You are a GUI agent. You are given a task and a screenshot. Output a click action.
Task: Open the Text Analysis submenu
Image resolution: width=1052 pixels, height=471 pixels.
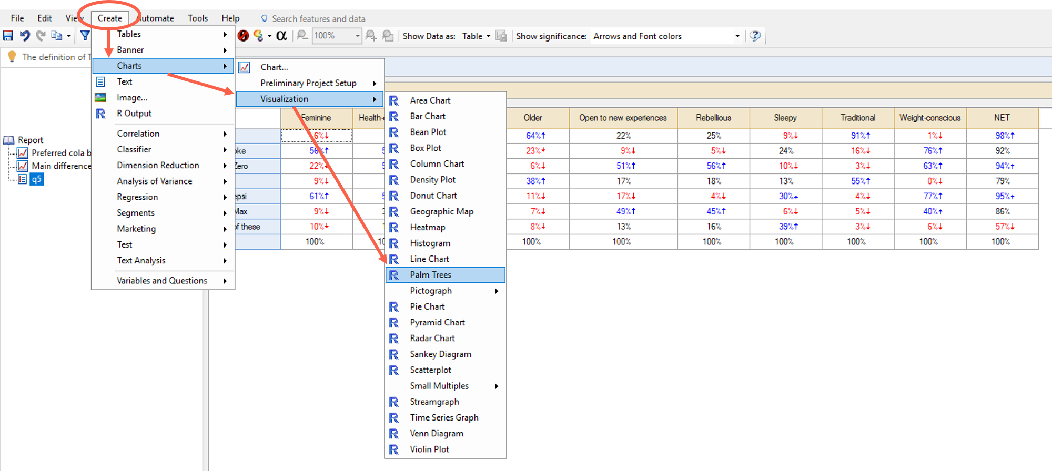tap(163, 260)
